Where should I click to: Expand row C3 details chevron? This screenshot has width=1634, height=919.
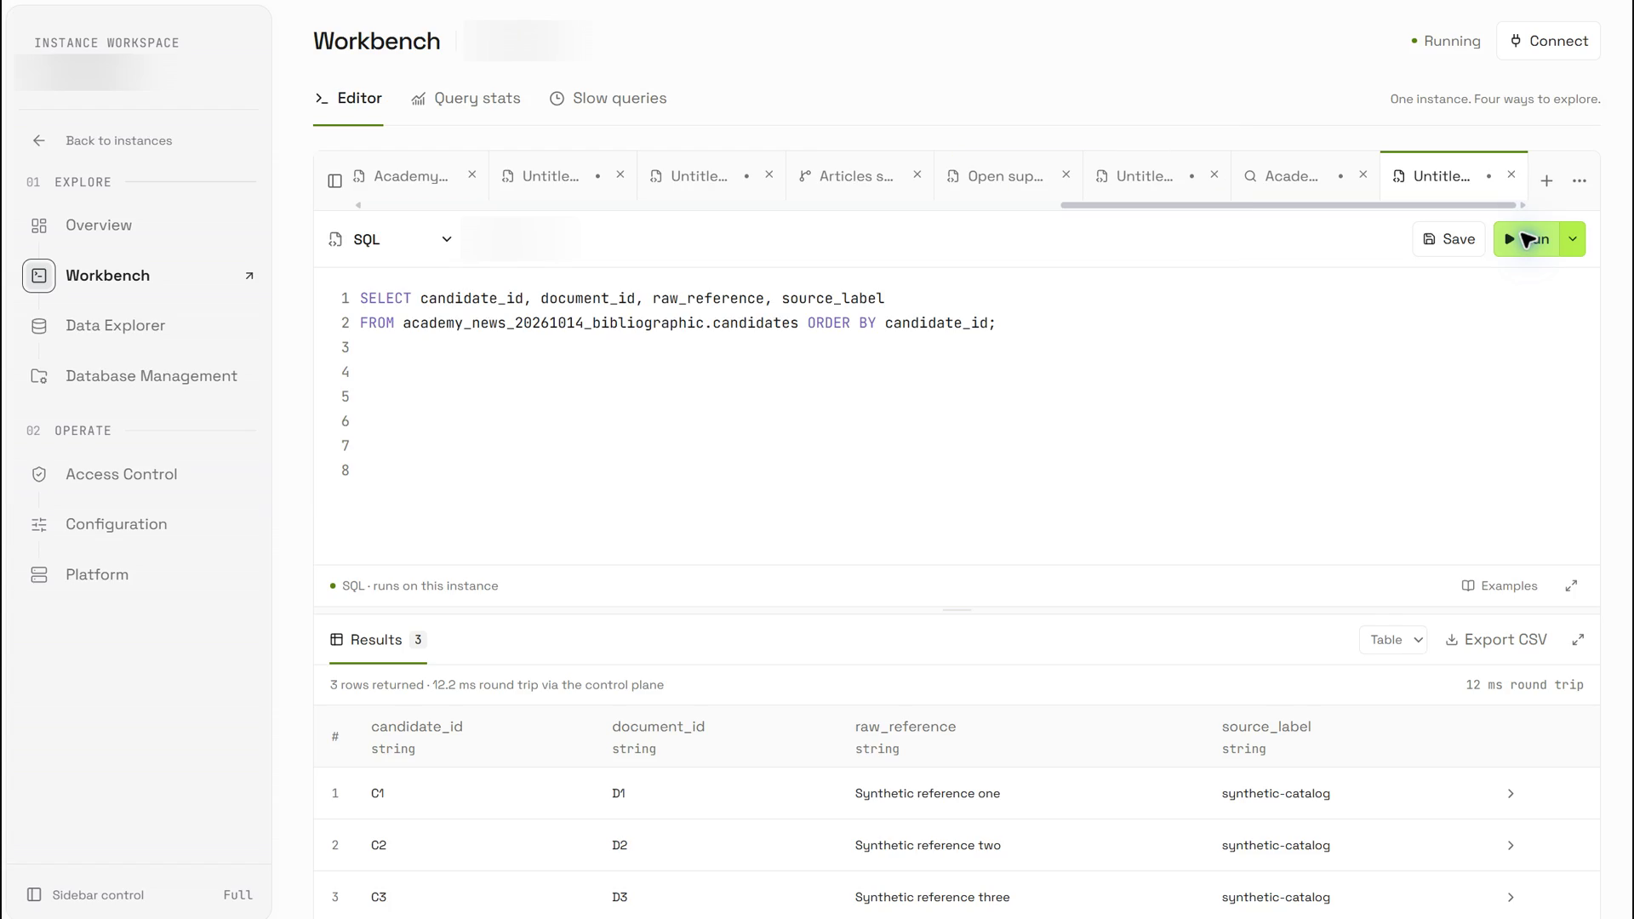click(1511, 898)
